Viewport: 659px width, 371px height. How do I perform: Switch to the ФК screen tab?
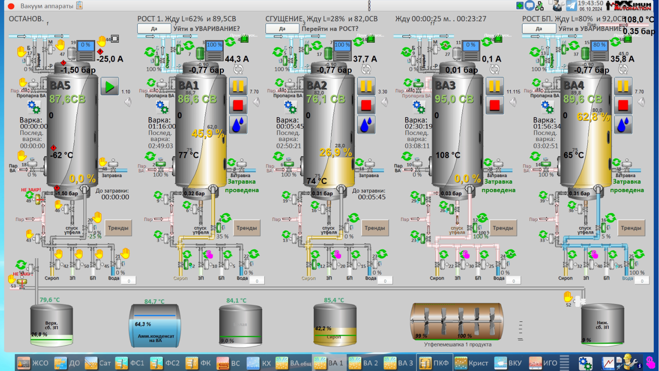point(198,363)
